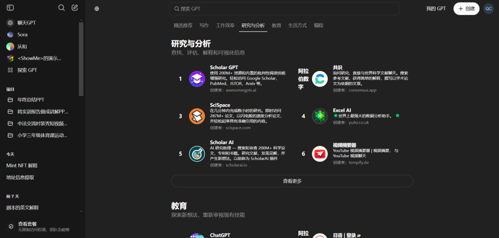Open the SciSpace orange icon
The width and height of the screenshot is (499, 238).
(197, 116)
